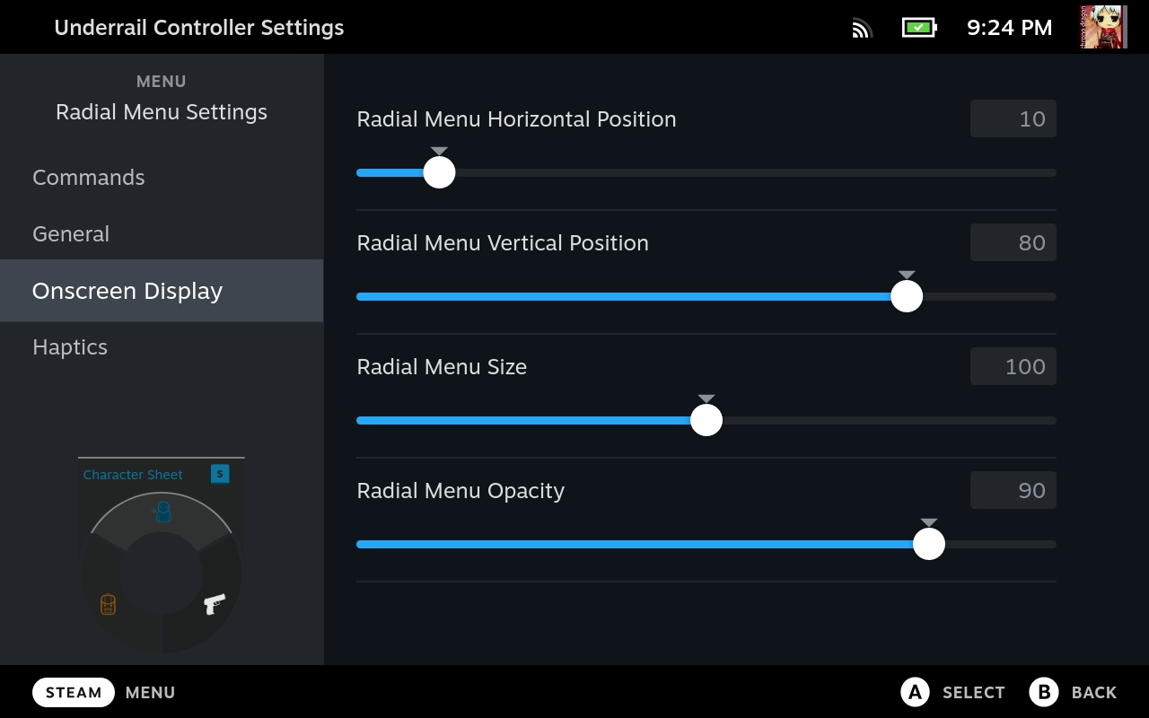This screenshot has width=1149, height=718.
Task: Click the battery charging indicator icon
Action: pos(918,28)
